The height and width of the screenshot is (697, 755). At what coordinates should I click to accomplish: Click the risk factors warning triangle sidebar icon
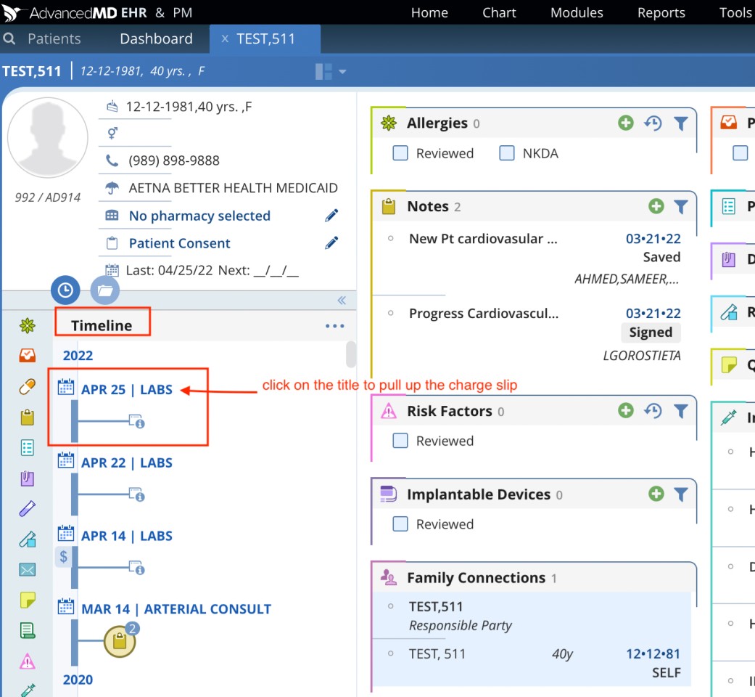[28, 661]
